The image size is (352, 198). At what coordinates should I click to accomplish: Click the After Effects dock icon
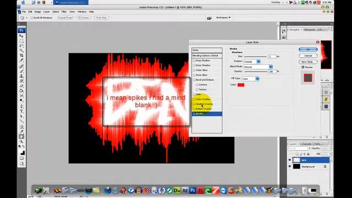(185, 191)
